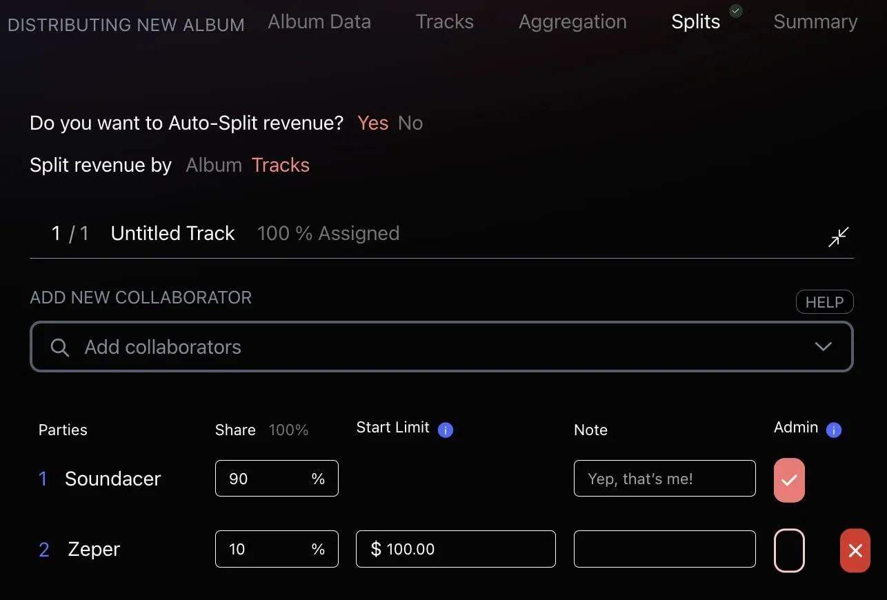Collapse the Untitled Track split section
Viewport: 887px width, 600px height.
click(x=839, y=237)
